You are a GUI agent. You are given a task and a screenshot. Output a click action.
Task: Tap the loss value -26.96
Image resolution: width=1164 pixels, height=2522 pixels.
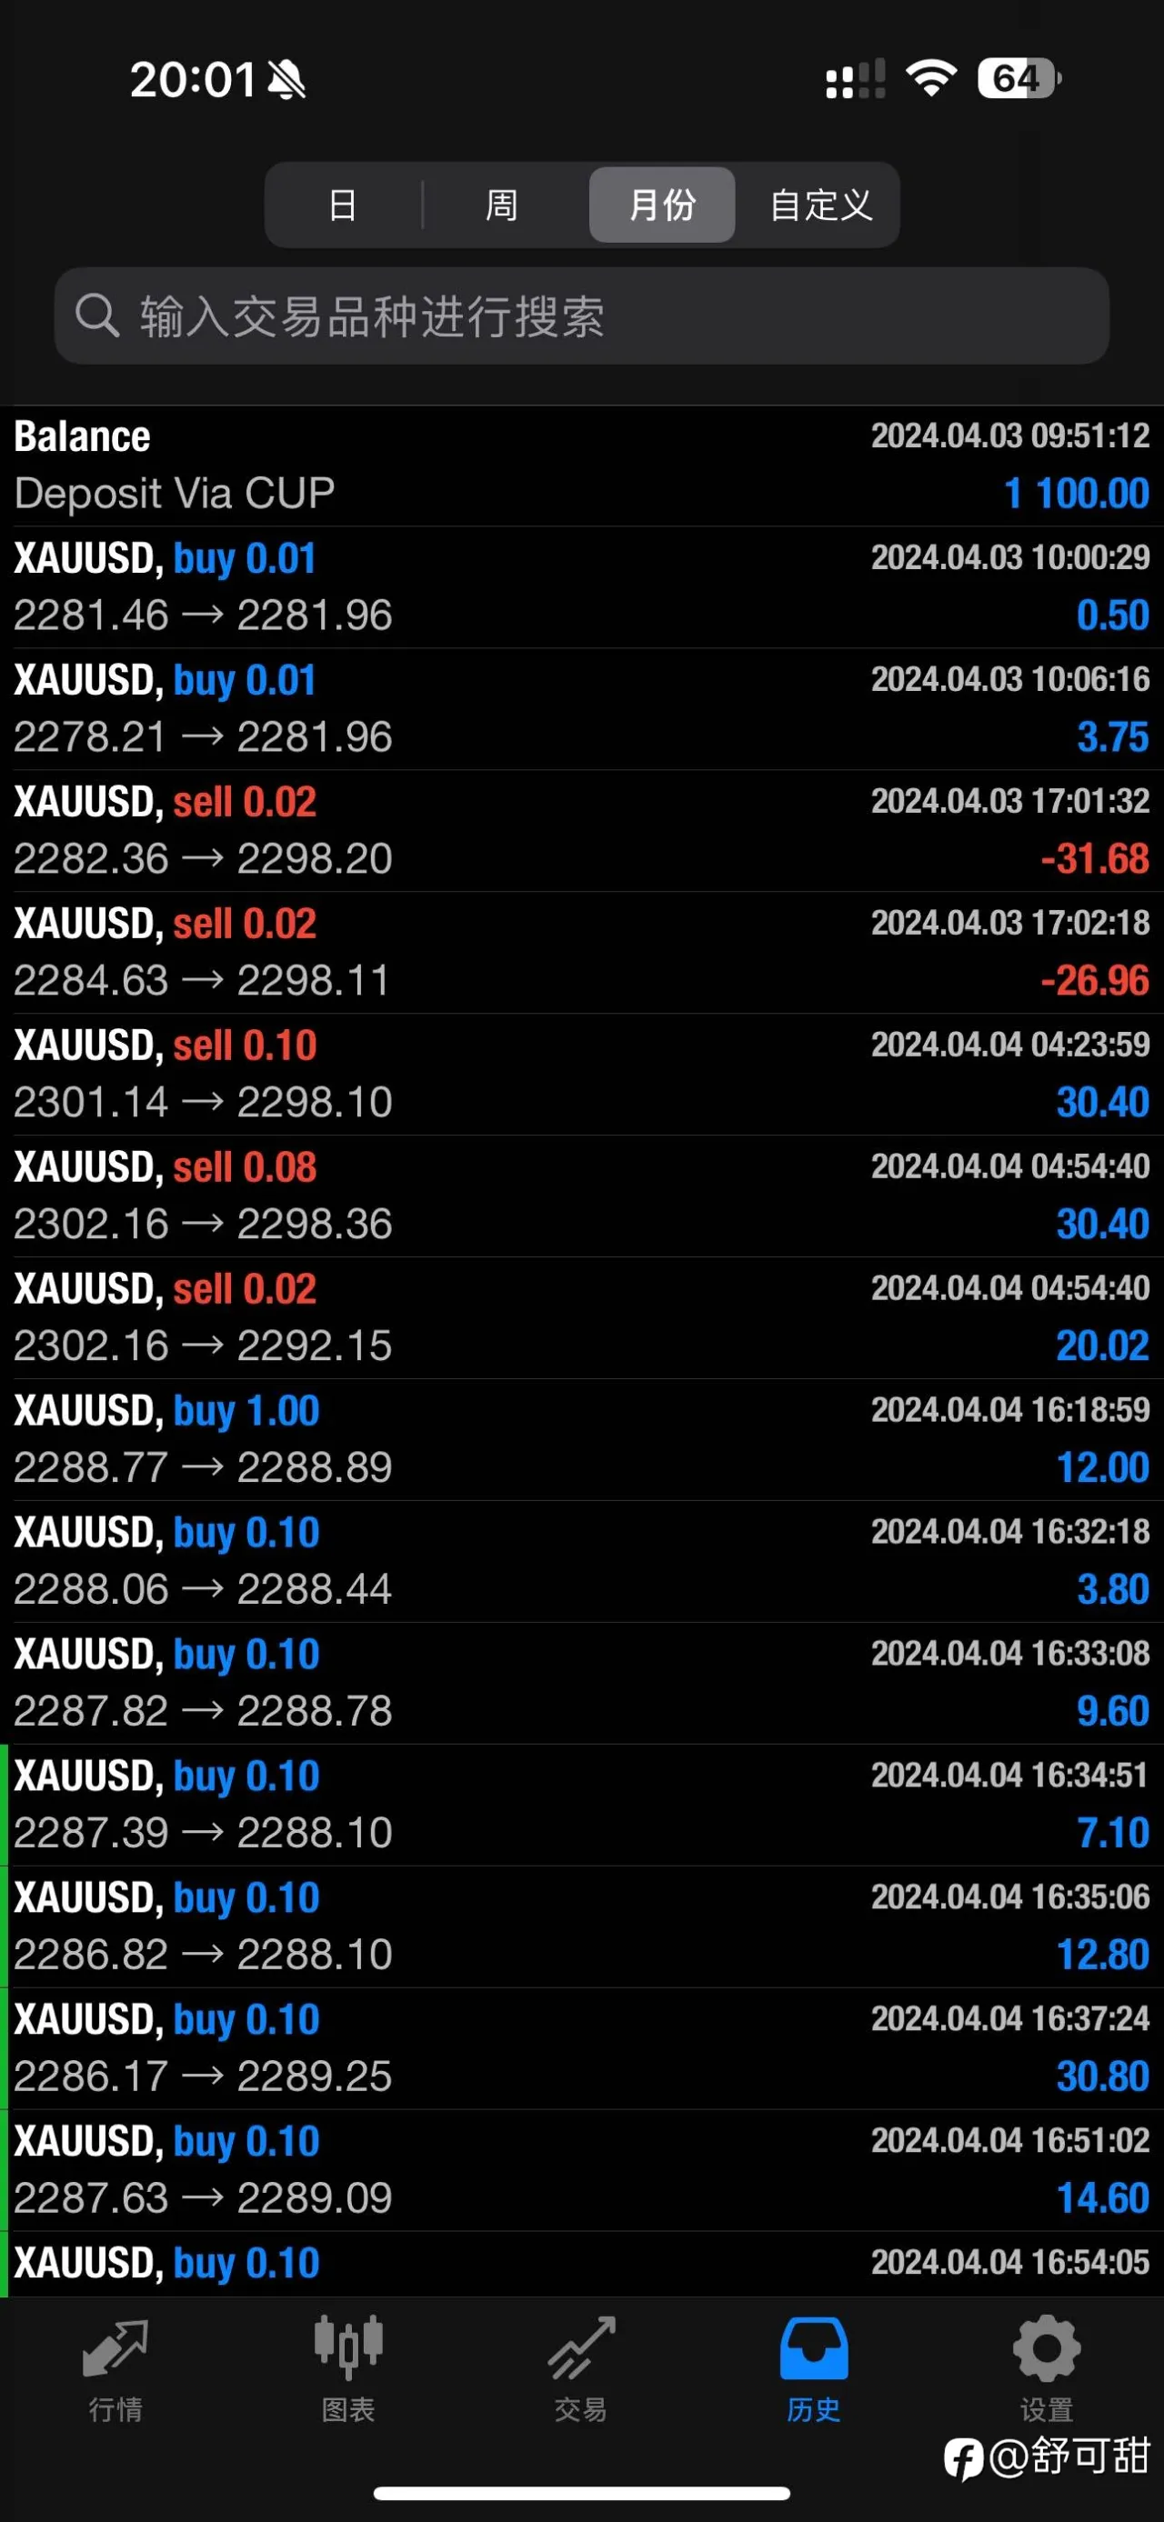1095,981
